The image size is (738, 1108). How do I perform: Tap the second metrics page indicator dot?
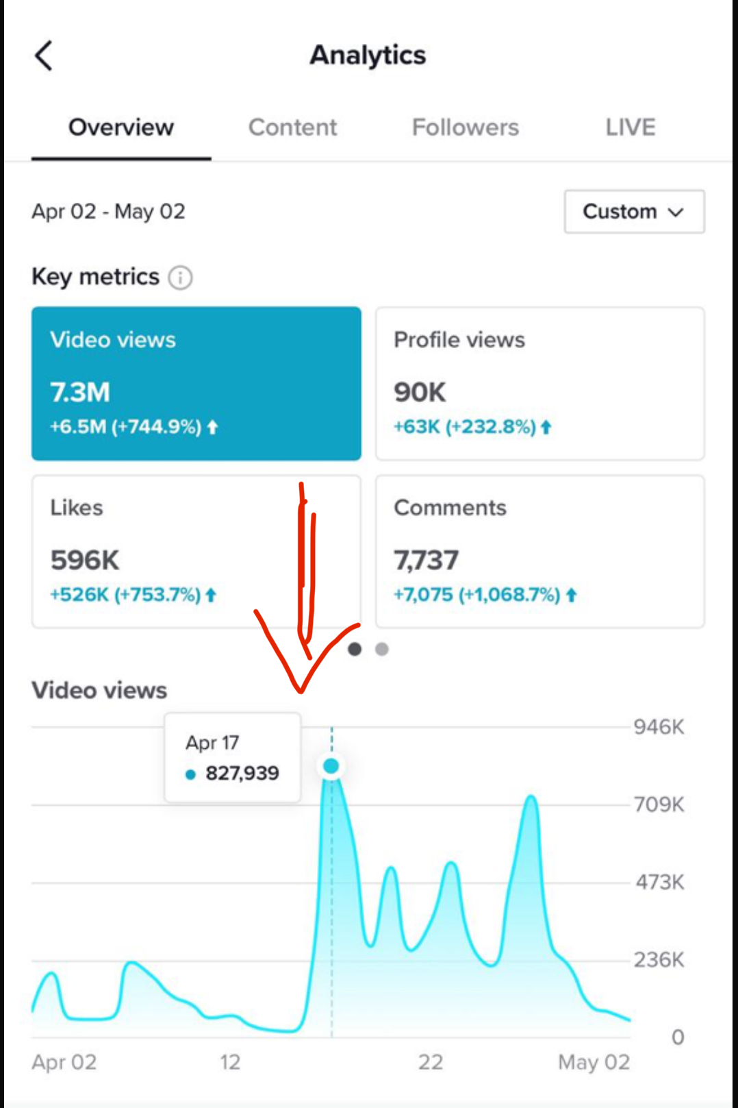point(382,649)
